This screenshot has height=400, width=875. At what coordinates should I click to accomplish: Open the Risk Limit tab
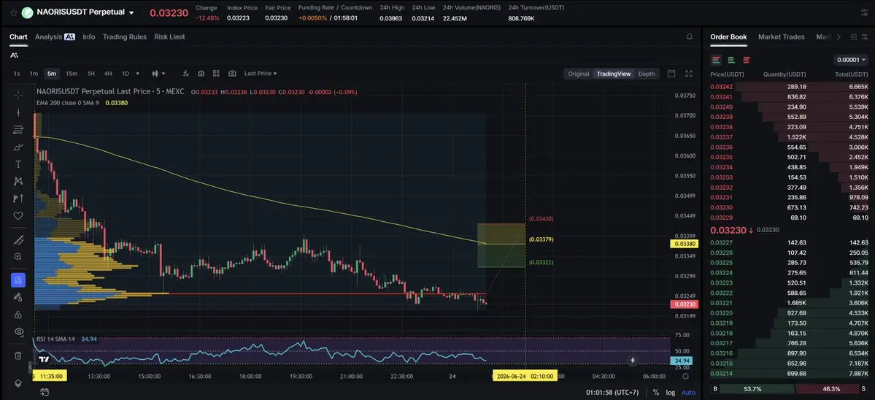169,36
